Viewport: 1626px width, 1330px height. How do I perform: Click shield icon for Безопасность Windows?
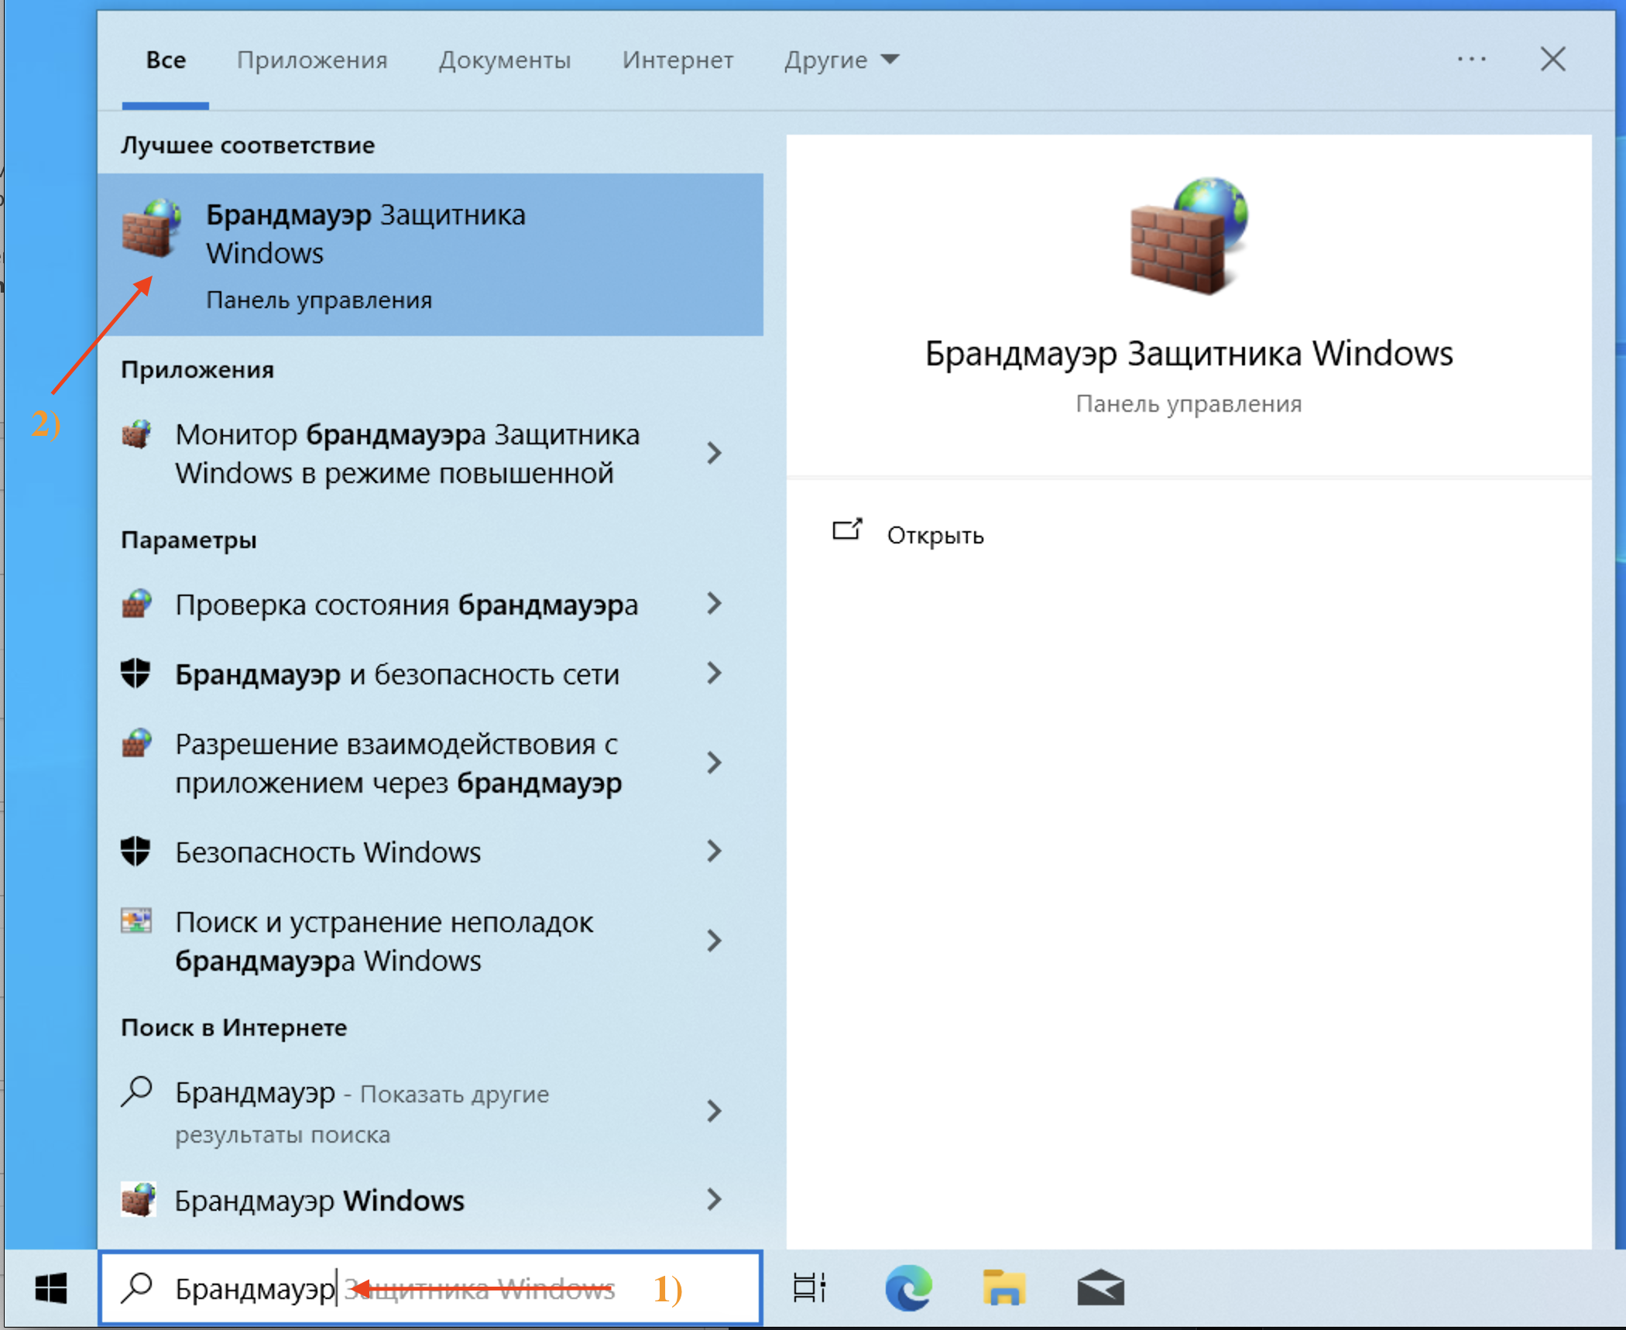tap(135, 852)
